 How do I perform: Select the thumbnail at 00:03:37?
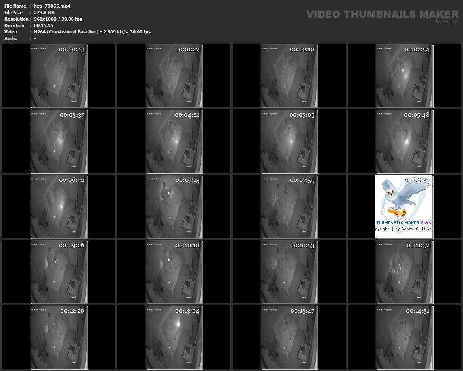(x=59, y=141)
